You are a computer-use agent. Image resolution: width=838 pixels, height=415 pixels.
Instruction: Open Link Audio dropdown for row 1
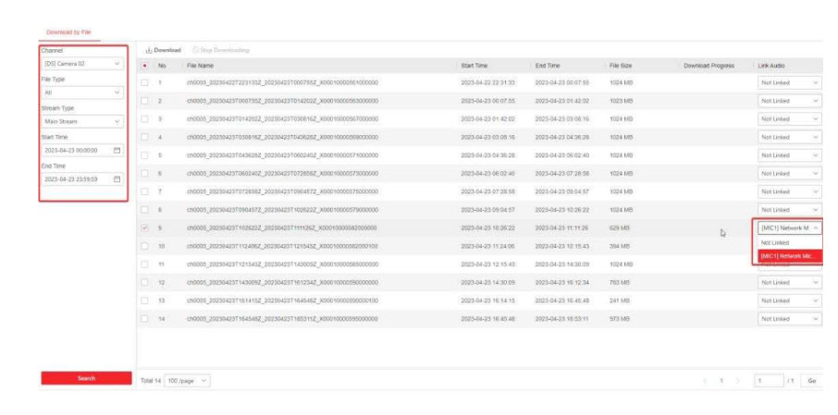pos(788,83)
